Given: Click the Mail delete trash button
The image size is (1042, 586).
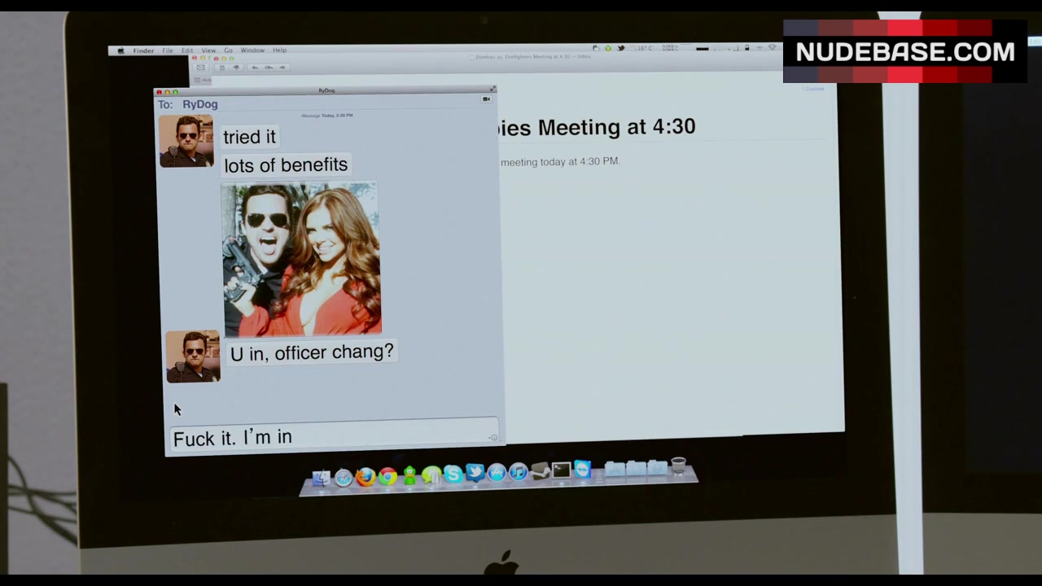Looking at the screenshot, I should (x=221, y=68).
